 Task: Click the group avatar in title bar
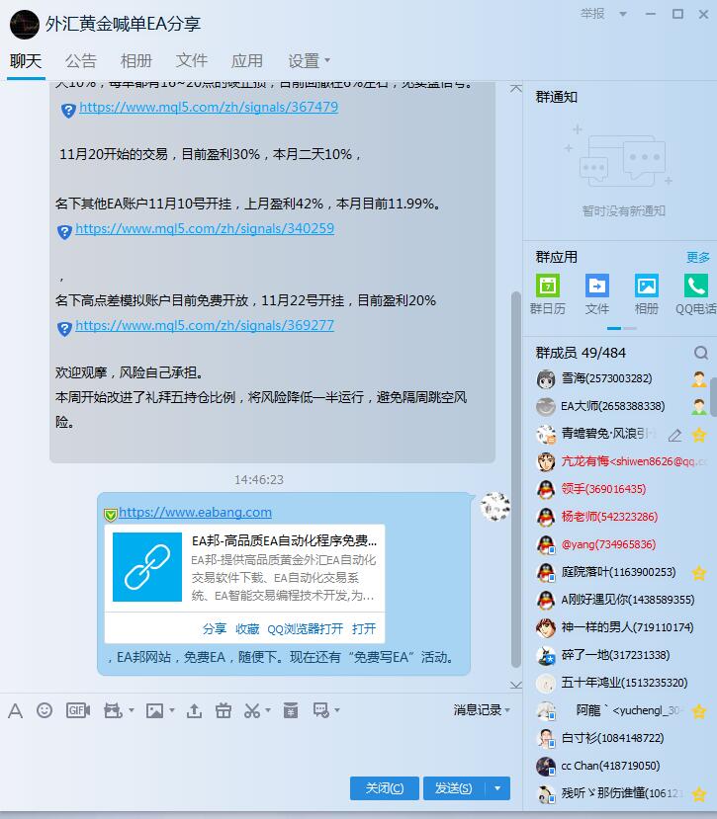point(25,24)
